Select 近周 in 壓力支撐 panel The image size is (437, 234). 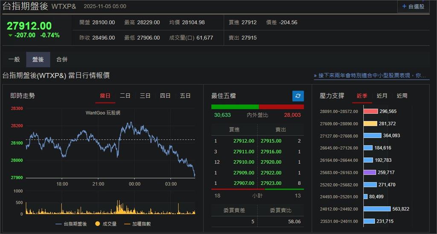pos(402,96)
